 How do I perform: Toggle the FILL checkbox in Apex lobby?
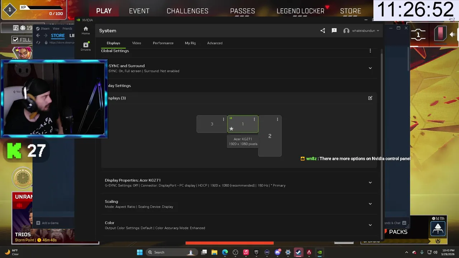click(x=15, y=39)
